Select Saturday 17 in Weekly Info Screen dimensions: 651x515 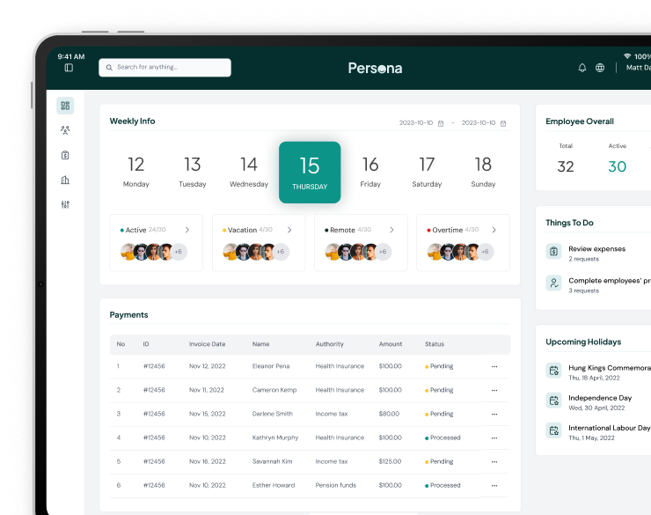[427, 172]
